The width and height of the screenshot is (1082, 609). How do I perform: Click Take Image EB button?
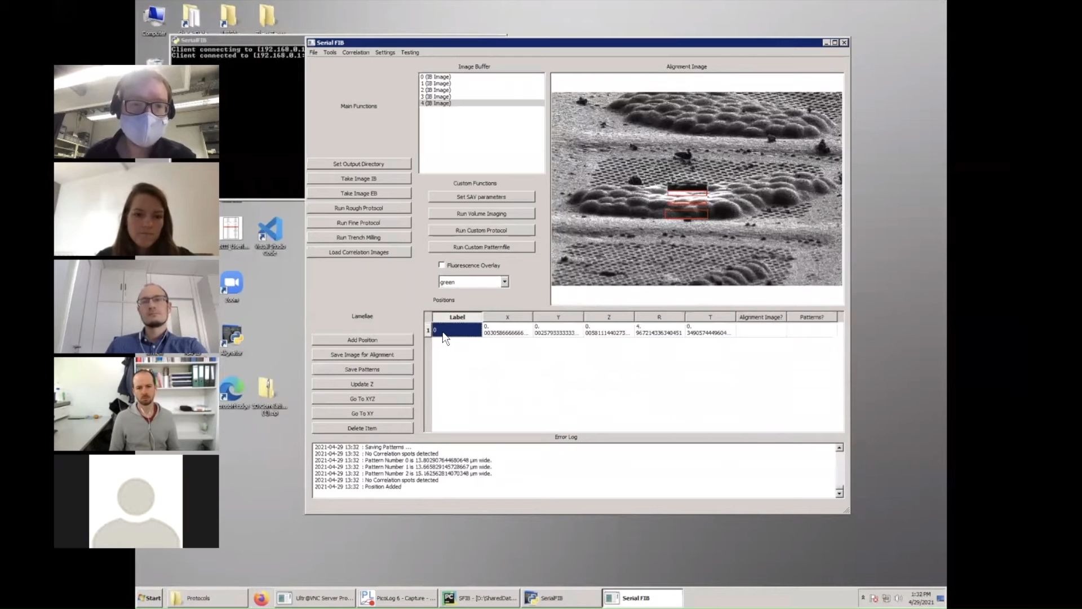359,193
